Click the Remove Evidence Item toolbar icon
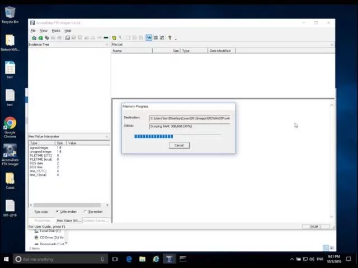The image size is (358, 268). (53, 38)
